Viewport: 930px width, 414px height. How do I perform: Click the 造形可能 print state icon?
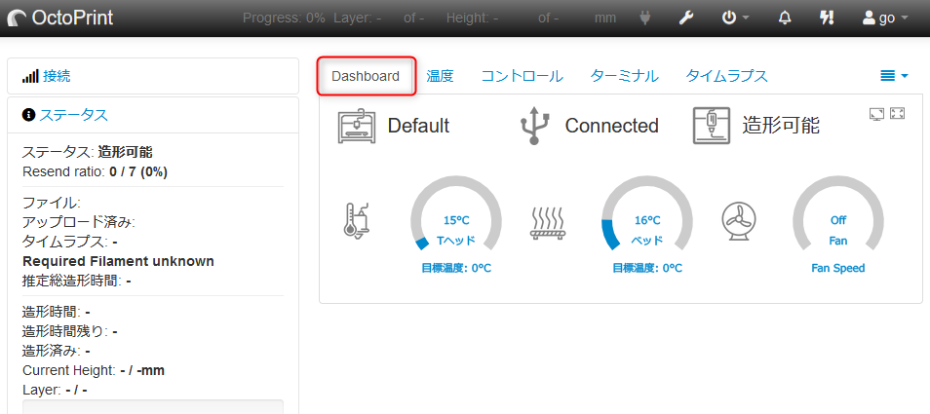(x=711, y=126)
